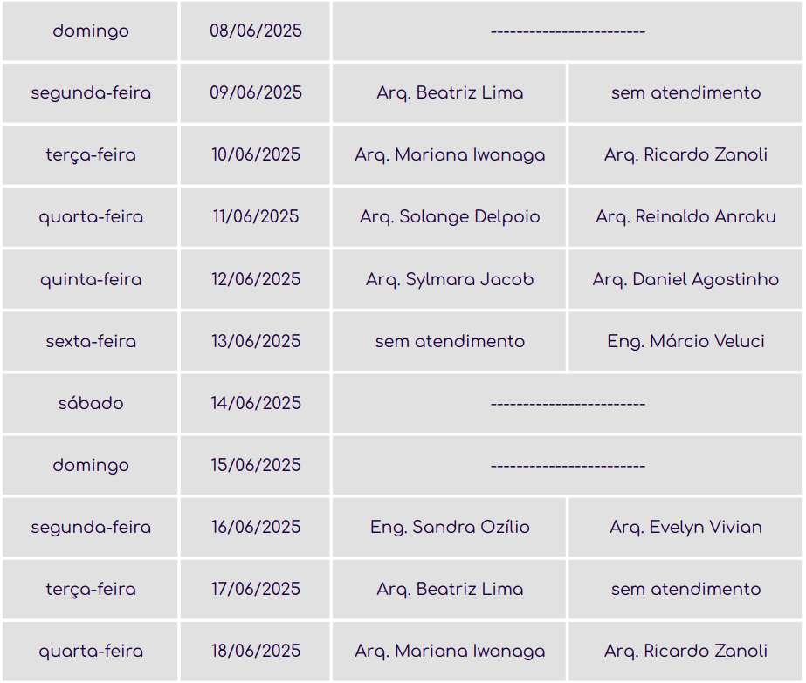
Task: Click the 10/06/2025 date cell
Action: [256, 155]
